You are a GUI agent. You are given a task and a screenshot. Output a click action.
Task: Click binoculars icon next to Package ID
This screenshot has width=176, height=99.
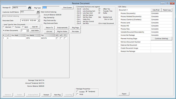point(29,8)
